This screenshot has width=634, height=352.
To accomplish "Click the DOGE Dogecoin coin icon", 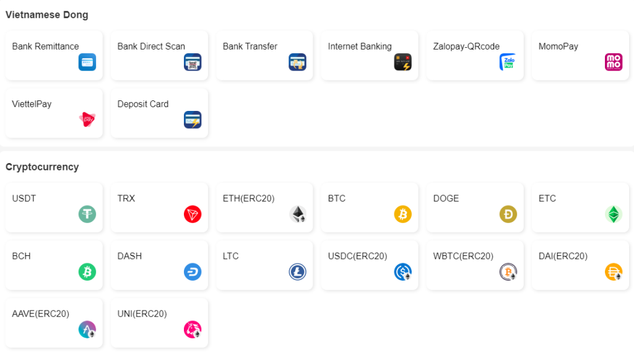I will (508, 214).
